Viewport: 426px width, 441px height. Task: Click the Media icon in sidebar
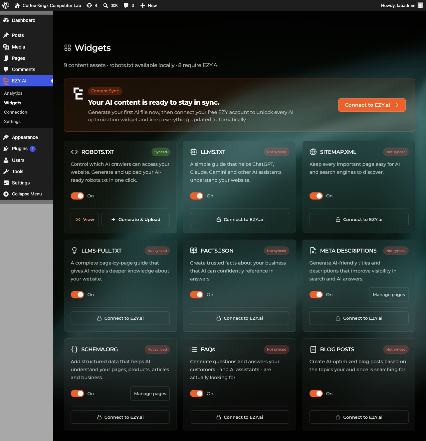tap(6, 47)
